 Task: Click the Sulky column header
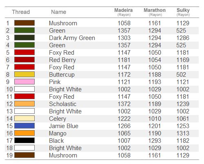pyautogui.click(x=183, y=12)
